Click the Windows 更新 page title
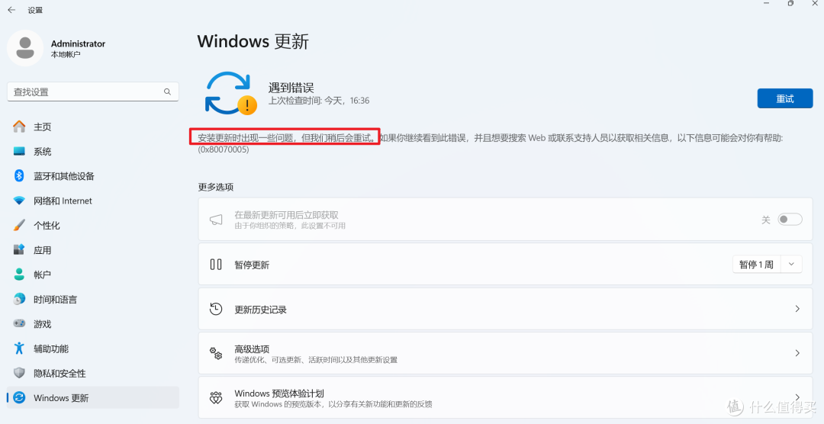Screen dimensions: 824x424 (x=253, y=41)
